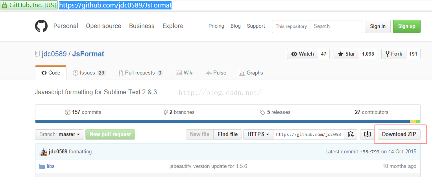The height and width of the screenshot is (177, 432).
Task: View the 191 forks count
Action: pyautogui.click(x=413, y=54)
